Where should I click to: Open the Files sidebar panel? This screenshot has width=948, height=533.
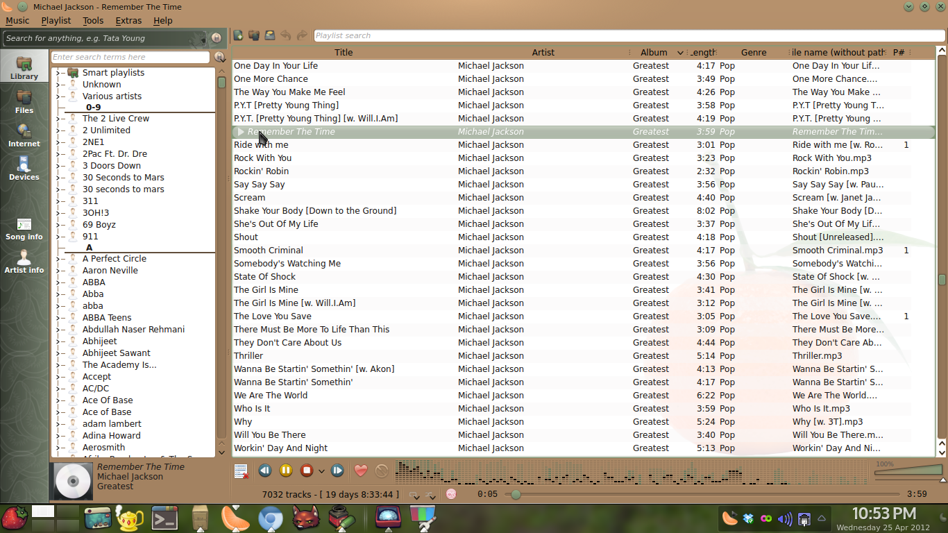pyautogui.click(x=24, y=101)
